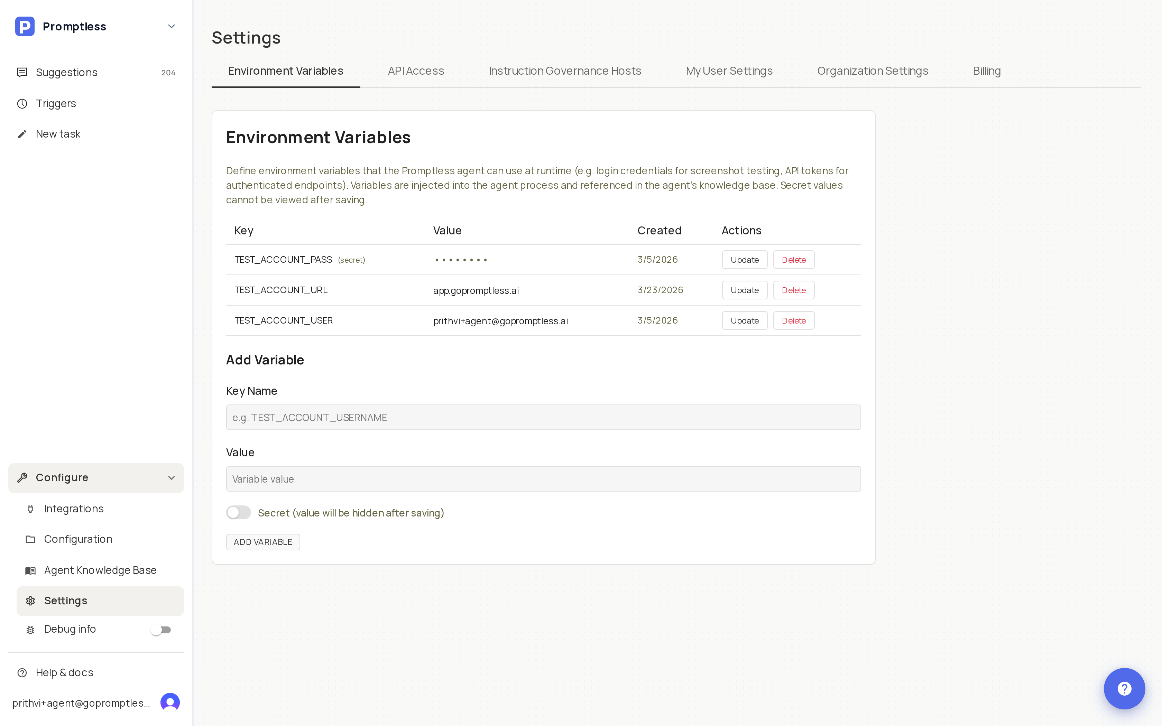Click the Value column header
1162x726 pixels.
pyautogui.click(x=447, y=231)
